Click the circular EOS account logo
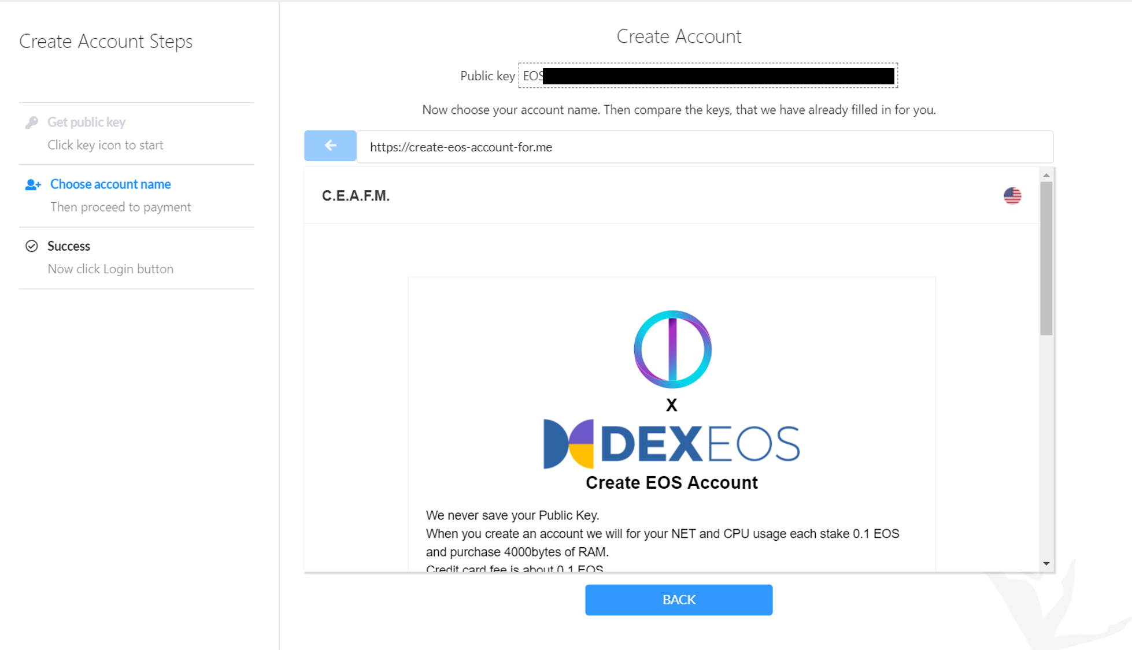The width and height of the screenshot is (1132, 650). [x=672, y=349]
